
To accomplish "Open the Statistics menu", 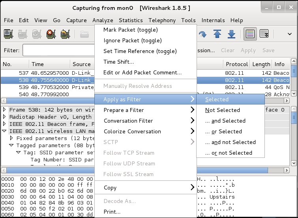I will click(131, 20).
